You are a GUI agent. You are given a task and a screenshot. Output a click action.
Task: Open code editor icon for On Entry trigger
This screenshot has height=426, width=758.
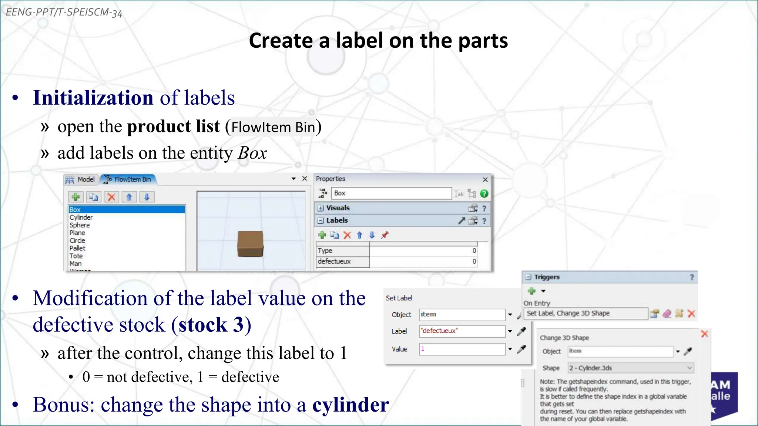click(679, 314)
